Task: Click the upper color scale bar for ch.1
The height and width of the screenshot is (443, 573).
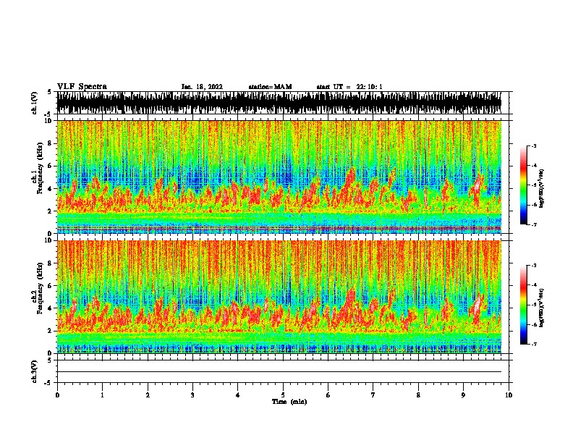Action: 523,185
